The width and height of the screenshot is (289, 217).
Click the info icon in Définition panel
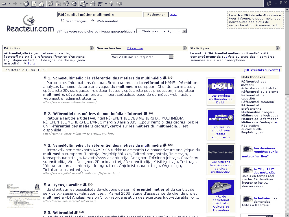pyautogui.click(x=91, y=48)
